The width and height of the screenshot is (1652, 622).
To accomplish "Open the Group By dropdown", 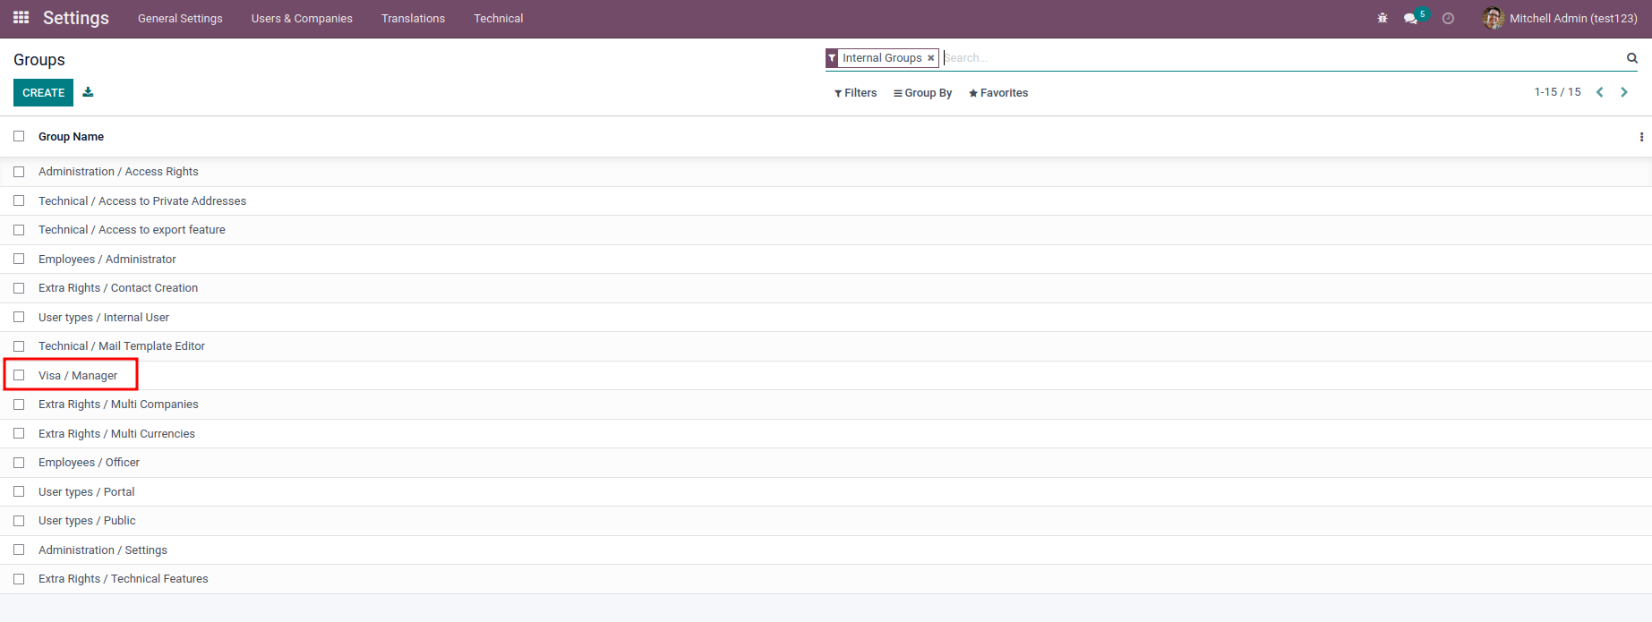I will point(922,93).
